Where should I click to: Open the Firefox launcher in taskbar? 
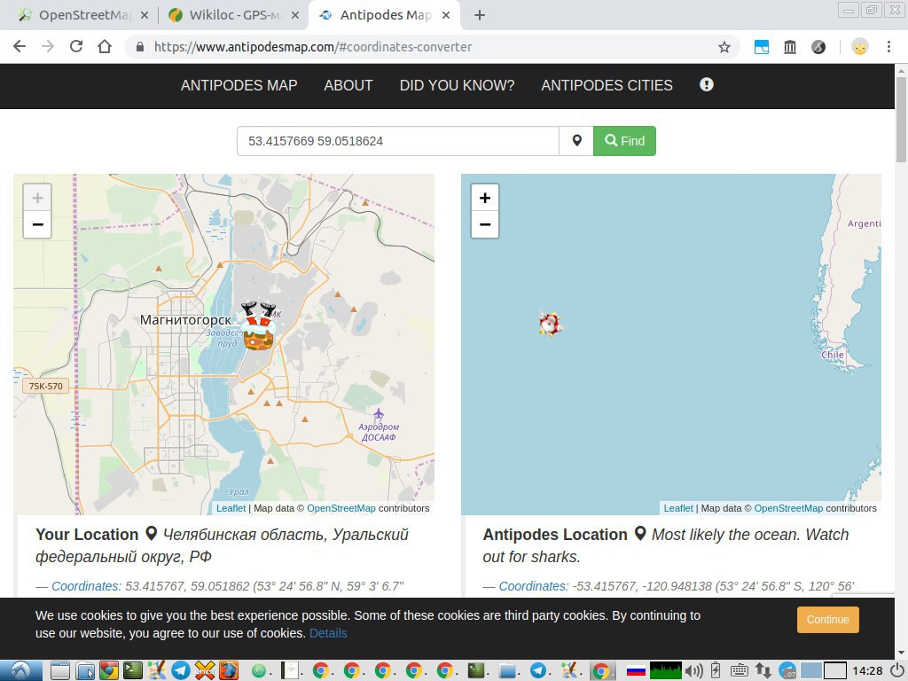229,670
